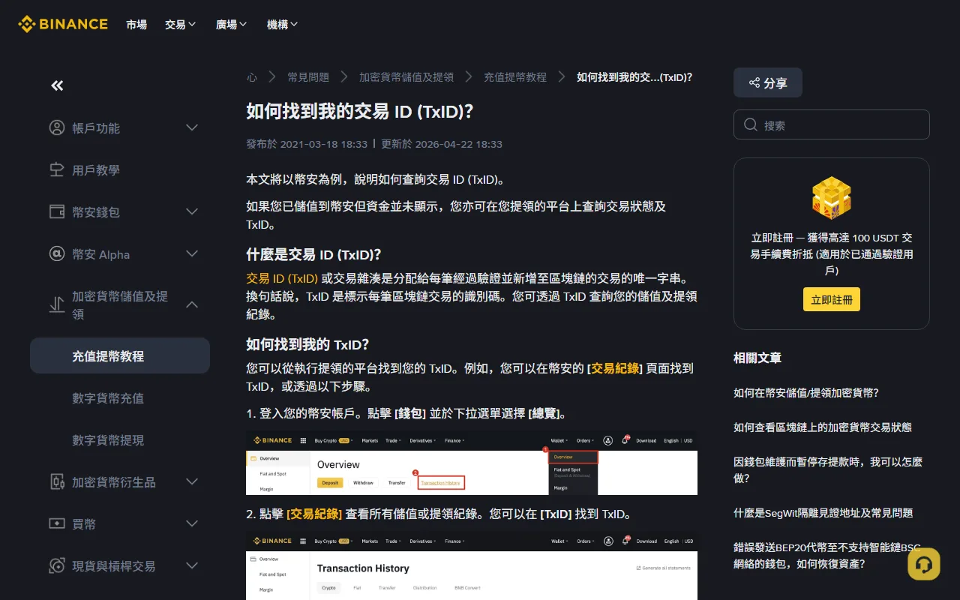
Task: Click the 幣安 Alpha icon
Action: [57, 253]
